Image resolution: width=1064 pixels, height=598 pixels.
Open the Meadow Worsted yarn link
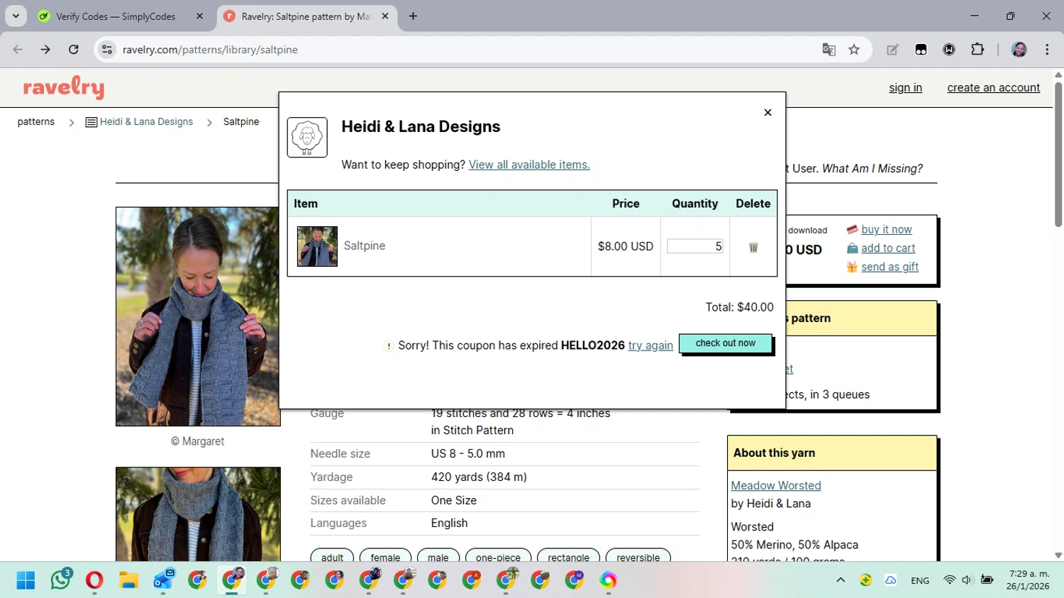pos(776,486)
